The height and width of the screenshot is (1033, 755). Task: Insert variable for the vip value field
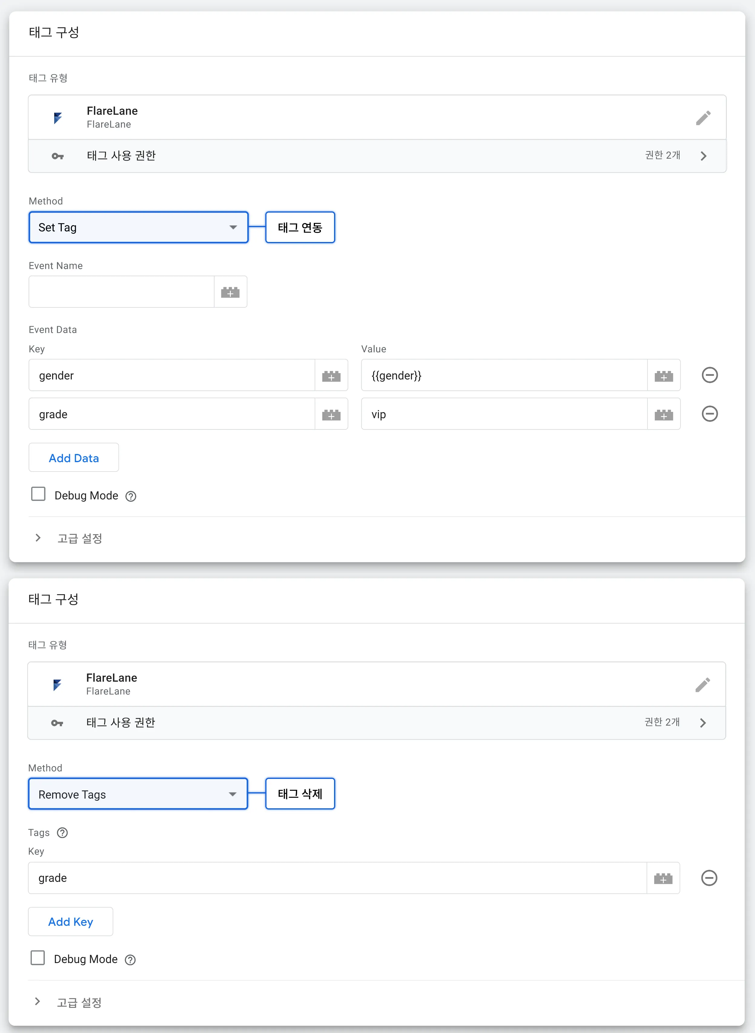pyautogui.click(x=664, y=414)
